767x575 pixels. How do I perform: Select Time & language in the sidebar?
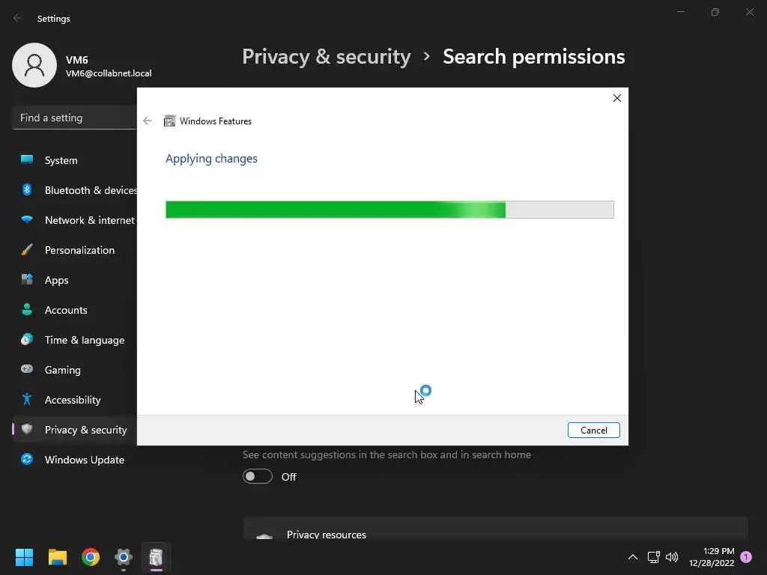click(84, 340)
